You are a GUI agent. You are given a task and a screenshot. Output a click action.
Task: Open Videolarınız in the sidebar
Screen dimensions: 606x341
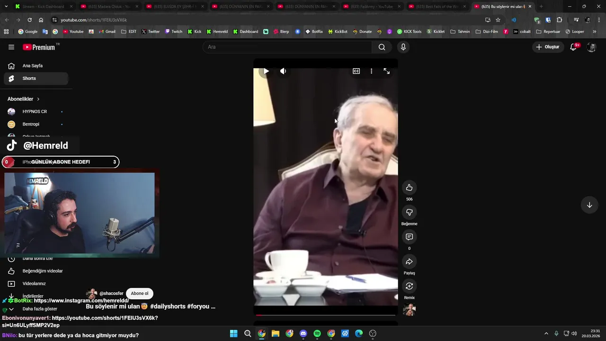(36, 284)
